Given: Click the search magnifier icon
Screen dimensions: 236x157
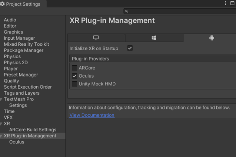Looking at the screenshot, I should [127, 12].
